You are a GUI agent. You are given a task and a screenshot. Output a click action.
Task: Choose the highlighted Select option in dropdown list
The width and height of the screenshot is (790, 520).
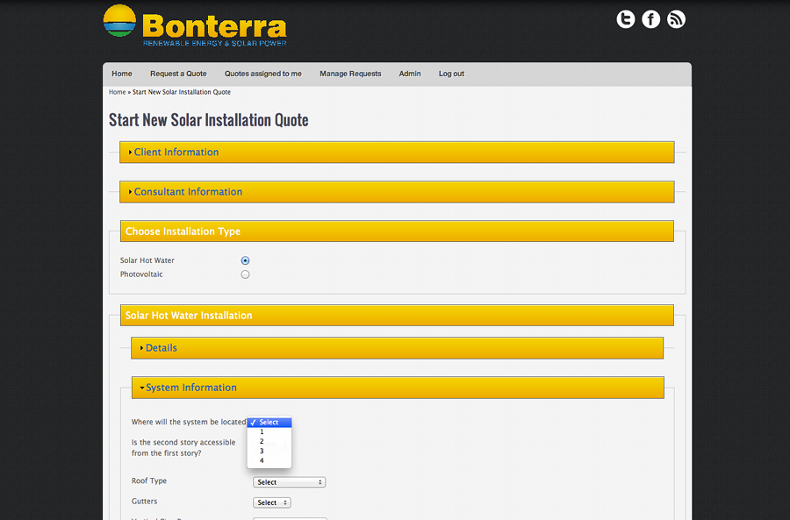click(x=269, y=423)
